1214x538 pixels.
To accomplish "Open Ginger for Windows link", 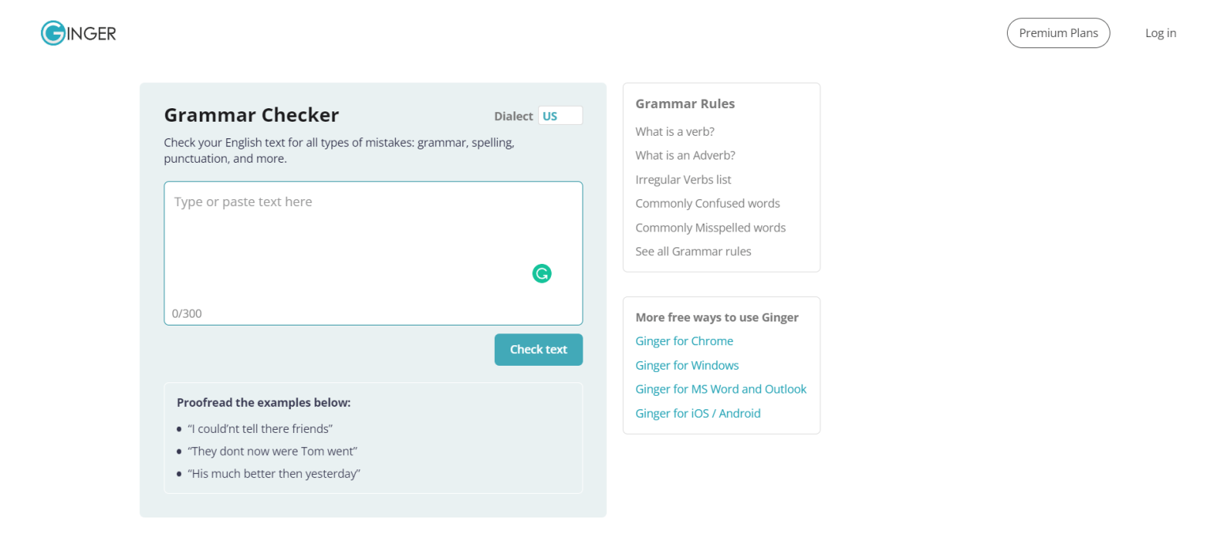I will [687, 365].
